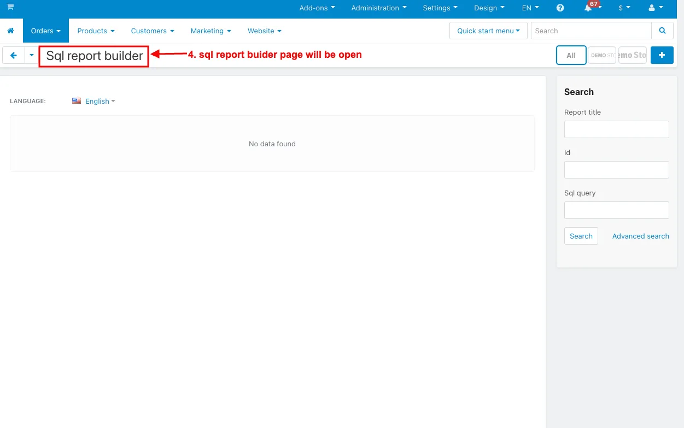
Task: Expand the Design menu
Action: tap(489, 8)
